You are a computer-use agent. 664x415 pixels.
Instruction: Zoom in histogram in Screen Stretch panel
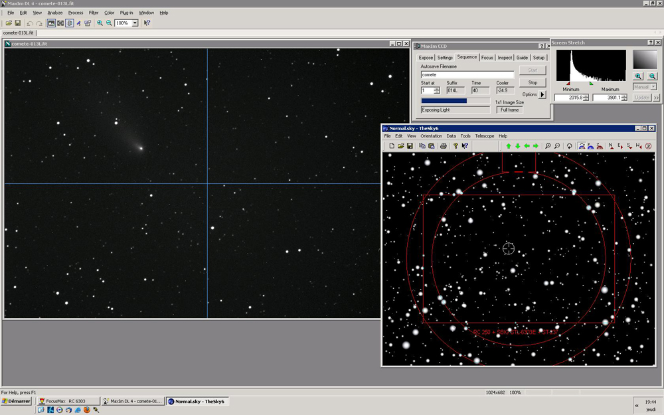(x=639, y=76)
